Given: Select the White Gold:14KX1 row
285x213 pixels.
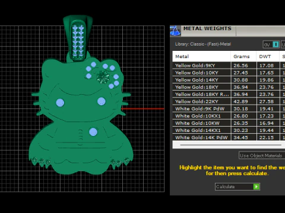Looking at the screenshot, I should [229, 130].
